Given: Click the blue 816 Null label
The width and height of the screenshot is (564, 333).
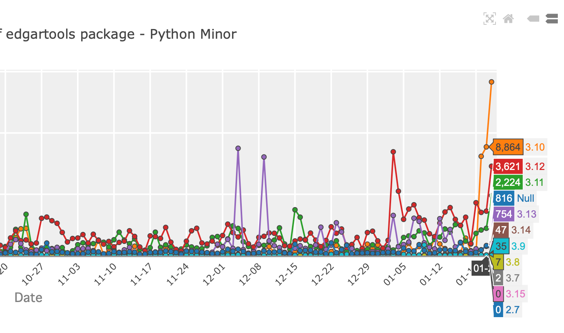Looking at the screenshot, I should (504, 198).
